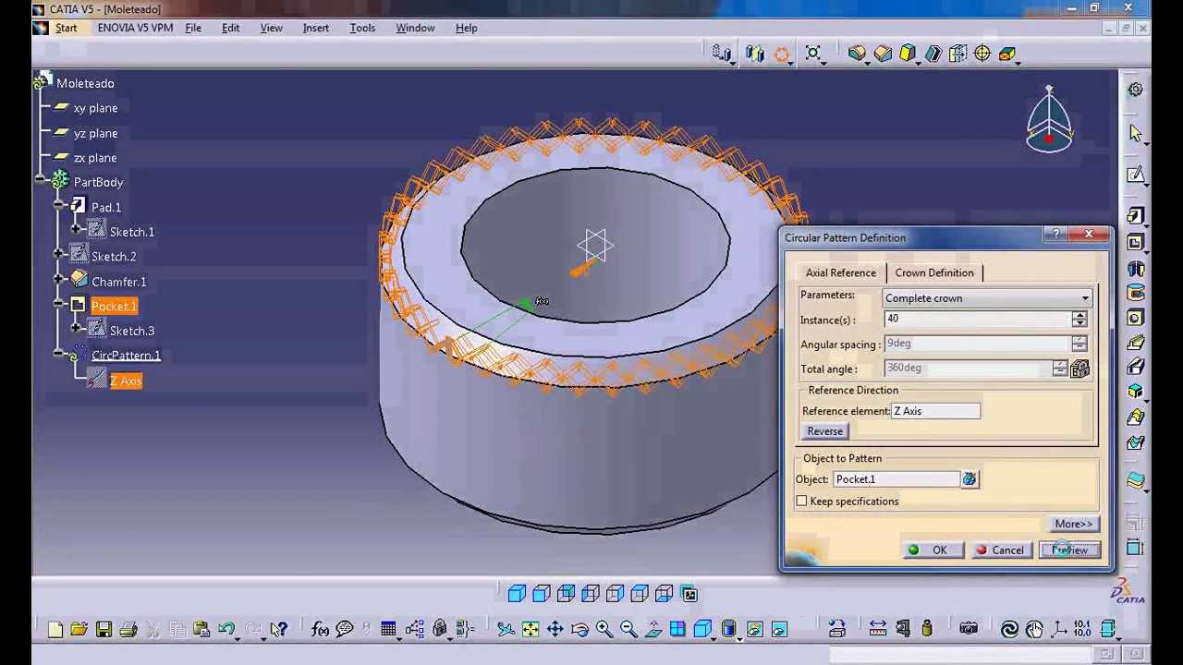The image size is (1183, 665).
Task: Click the Pad tool icon in right toolbar
Action: tap(1136, 217)
